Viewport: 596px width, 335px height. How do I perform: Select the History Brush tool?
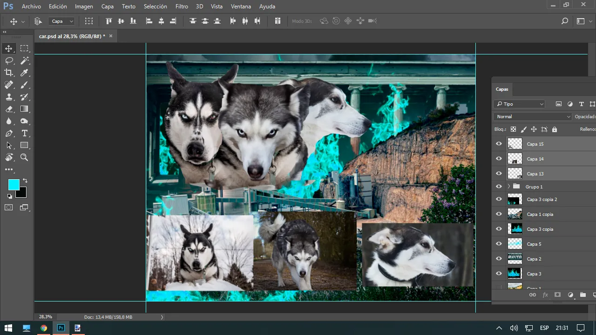[24, 97]
